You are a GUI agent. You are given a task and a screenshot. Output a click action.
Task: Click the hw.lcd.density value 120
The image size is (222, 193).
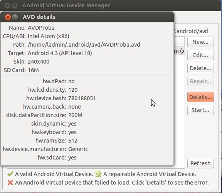[x=73, y=90]
